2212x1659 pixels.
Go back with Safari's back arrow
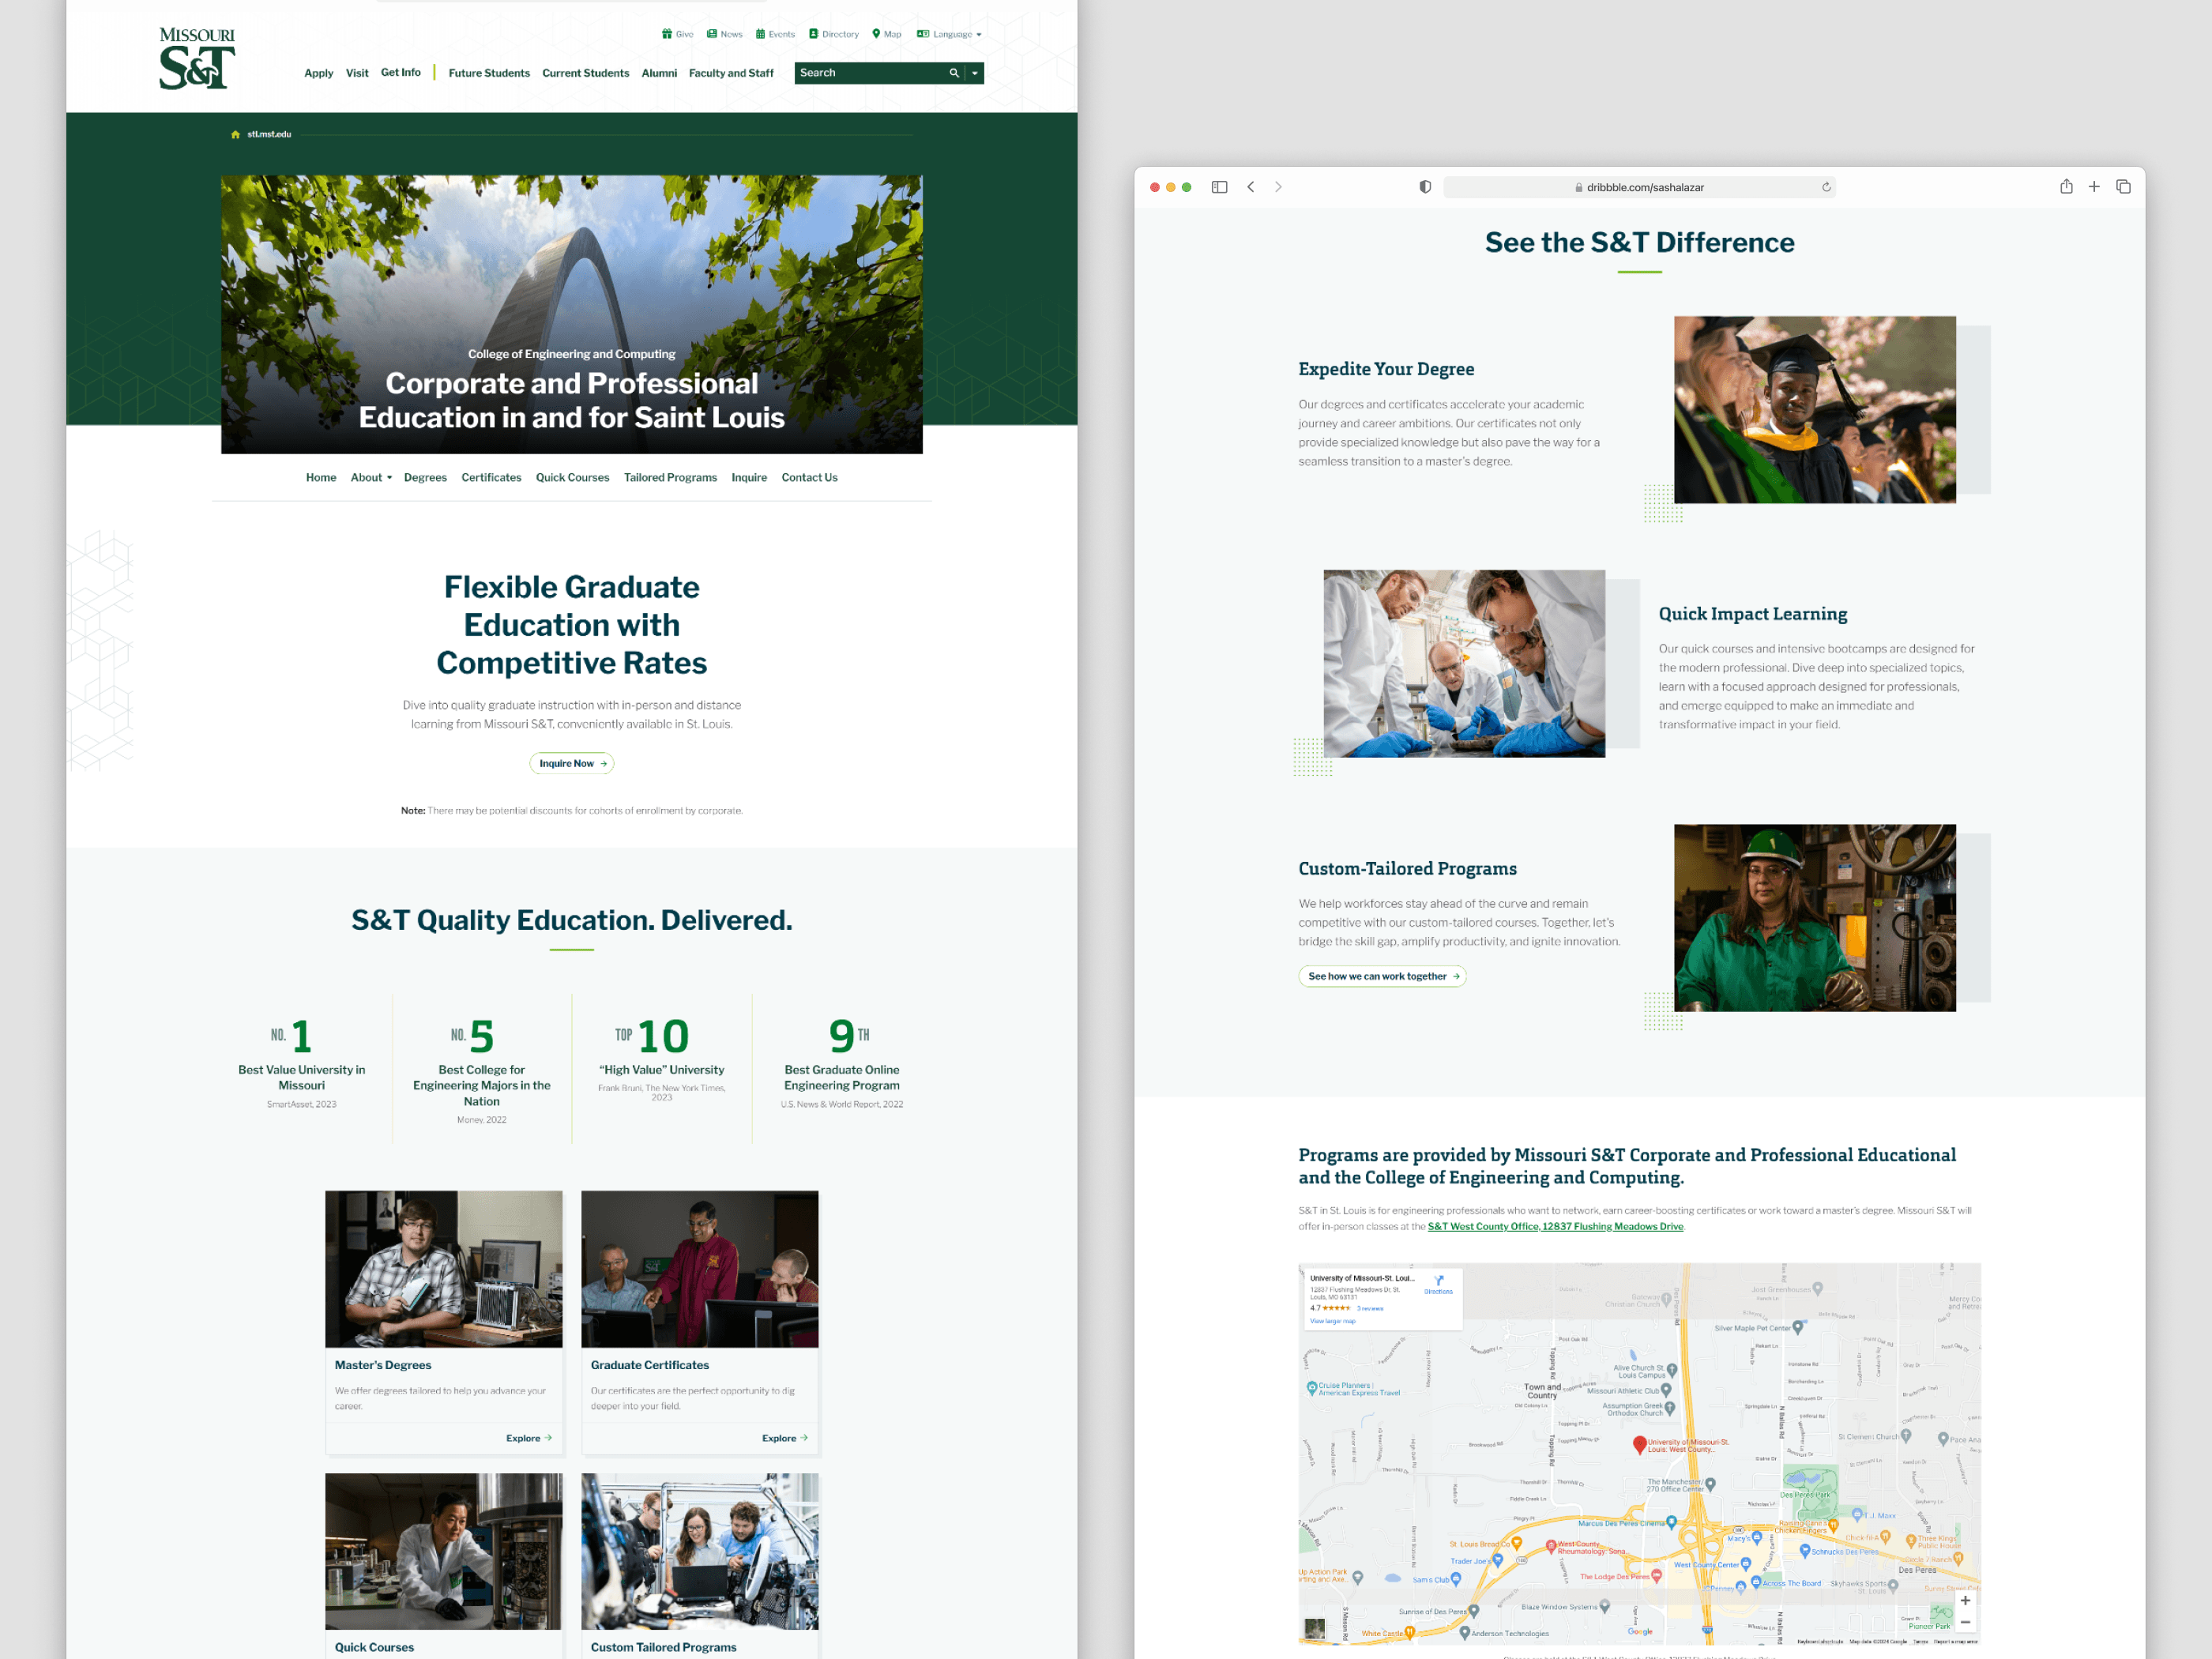(x=1250, y=187)
